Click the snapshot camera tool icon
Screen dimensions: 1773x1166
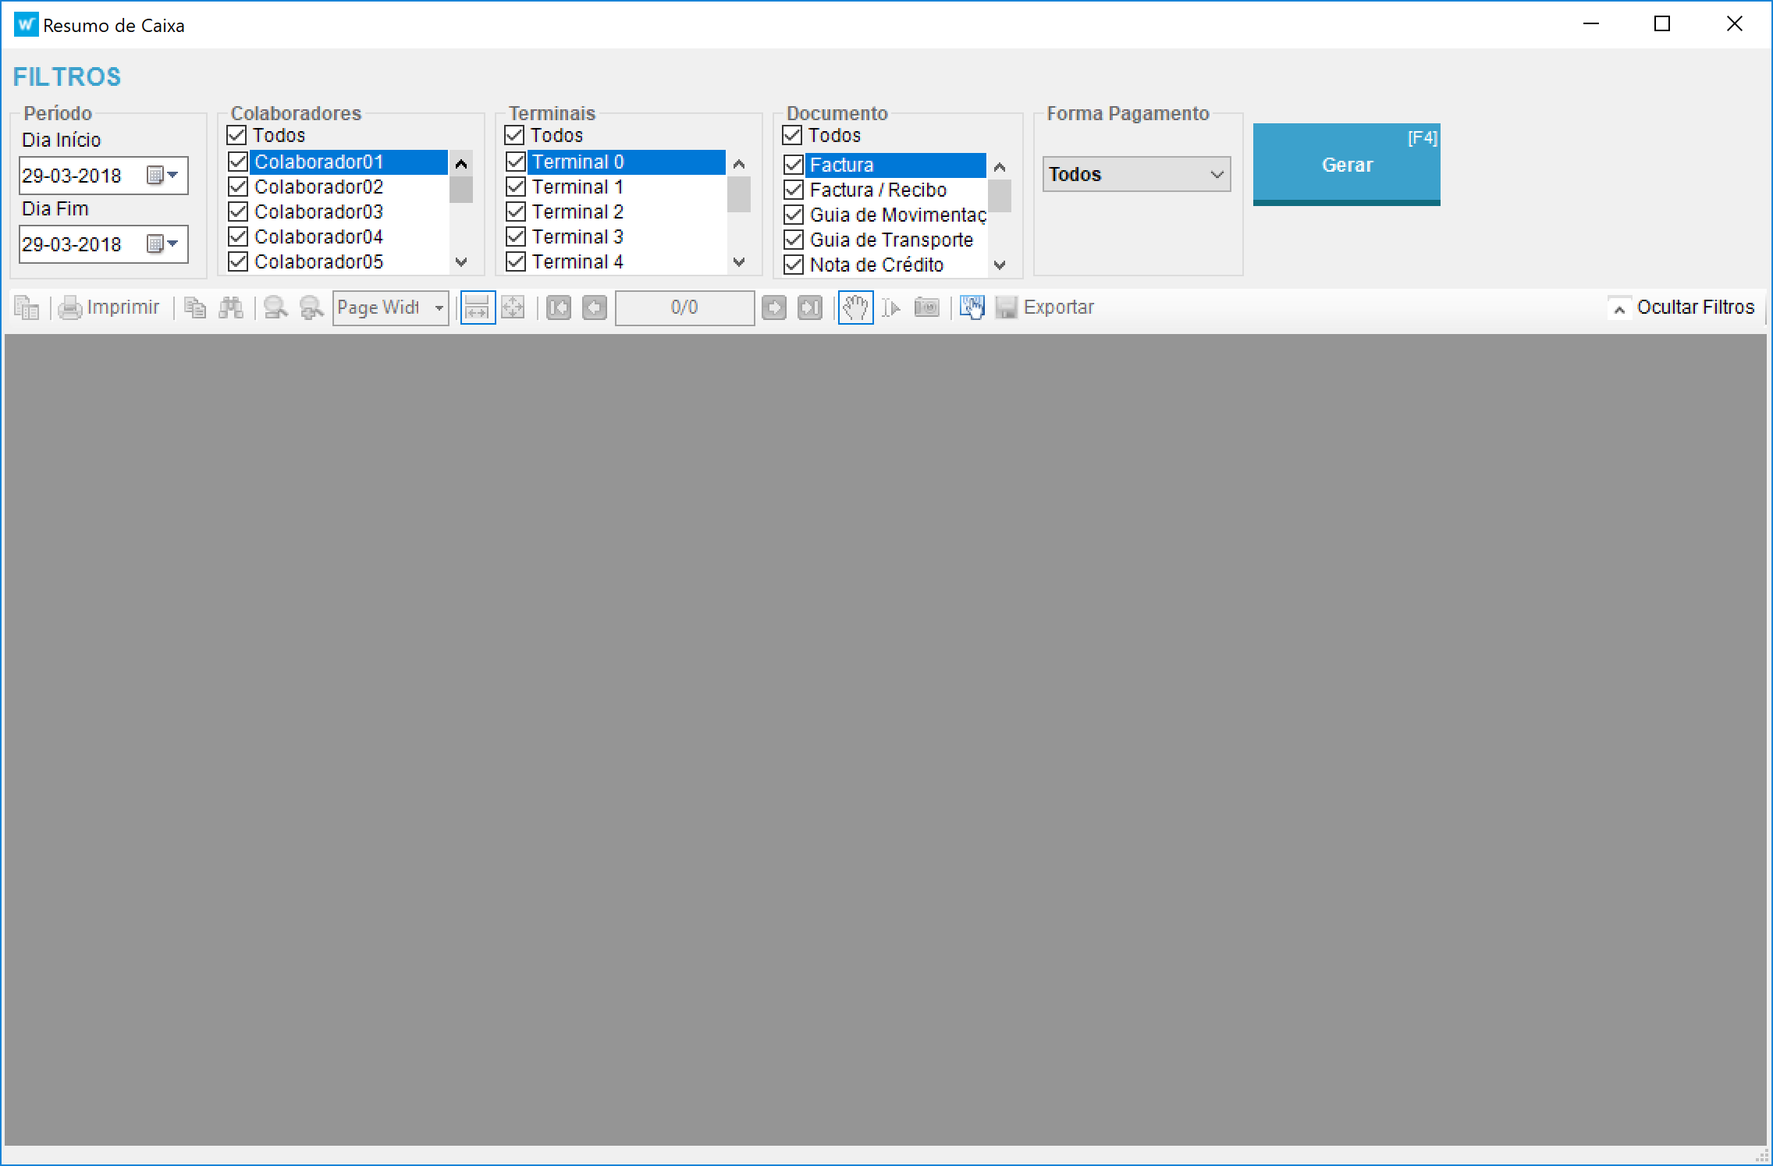point(926,308)
